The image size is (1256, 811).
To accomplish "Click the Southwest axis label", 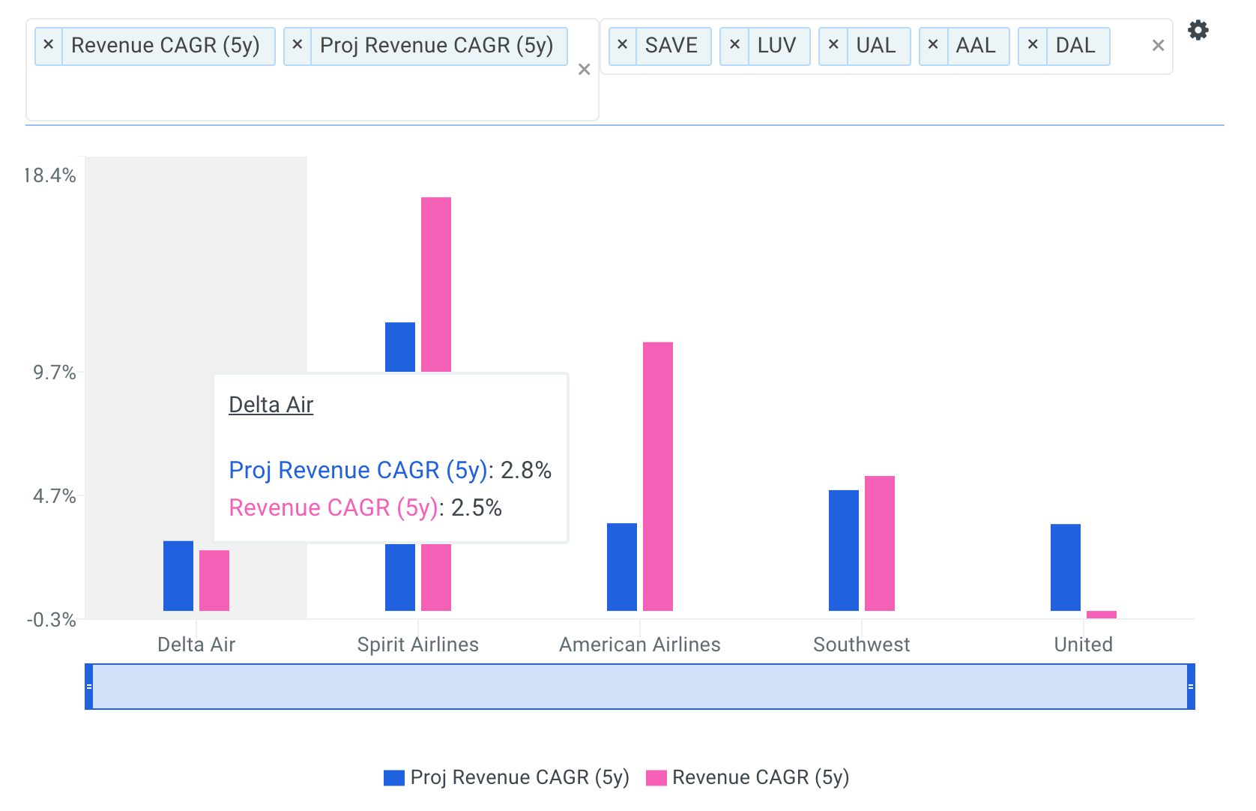I will [862, 645].
